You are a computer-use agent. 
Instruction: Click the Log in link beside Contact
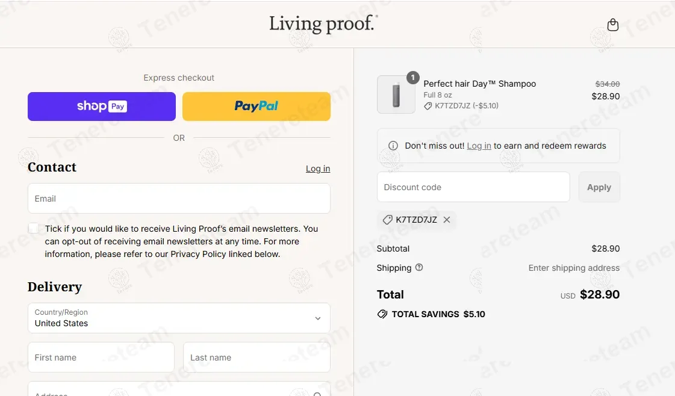(x=317, y=169)
